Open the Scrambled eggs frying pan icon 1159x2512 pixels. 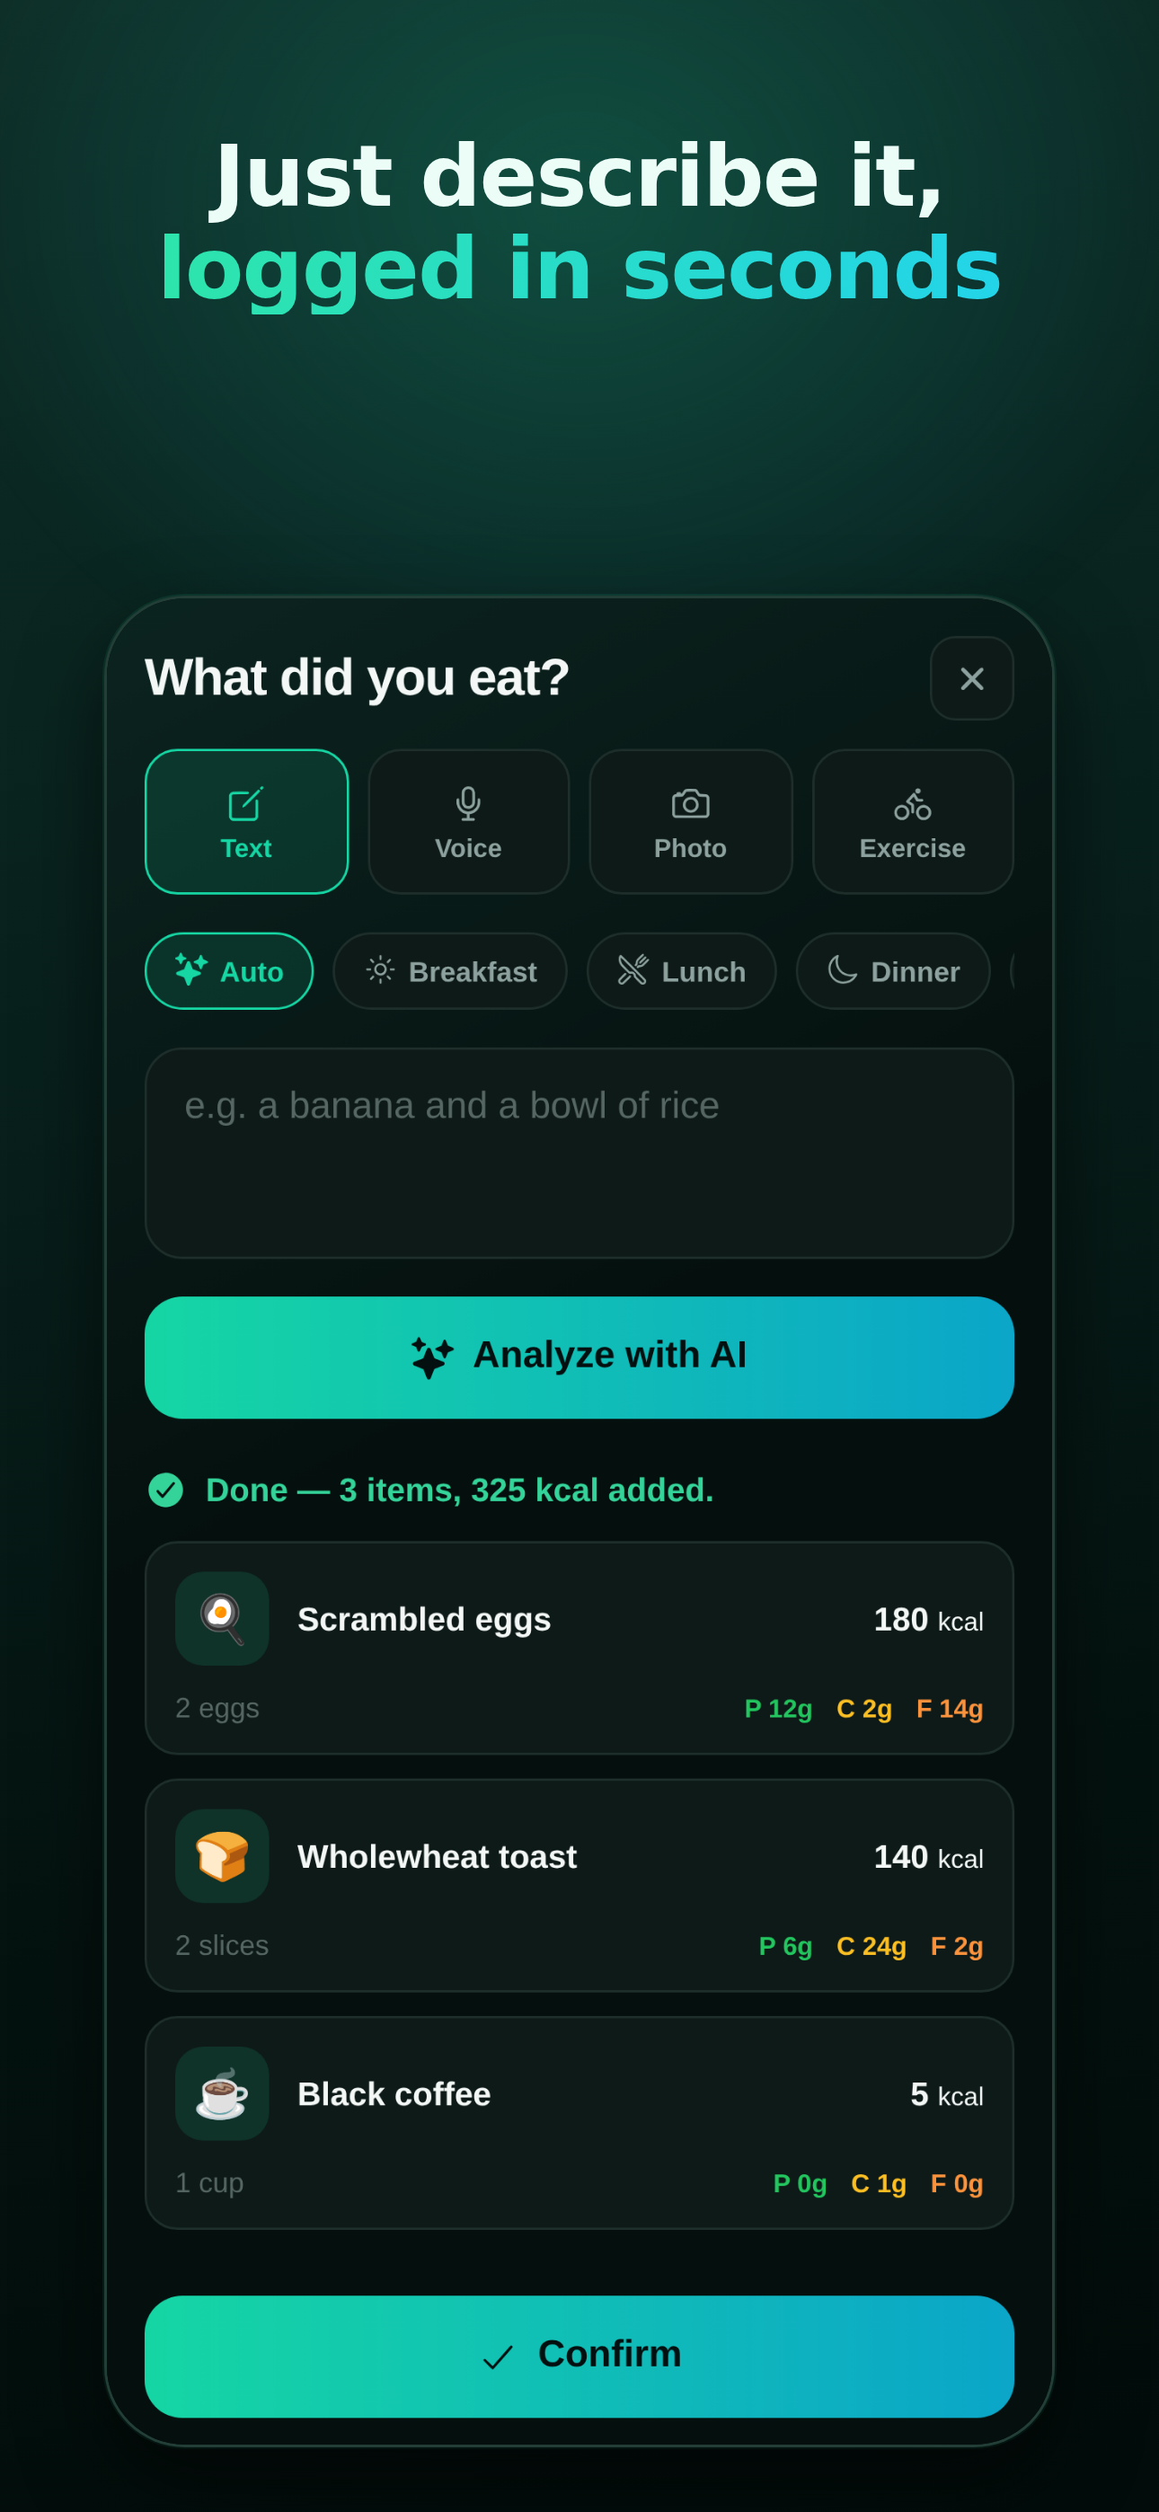tap(221, 1619)
